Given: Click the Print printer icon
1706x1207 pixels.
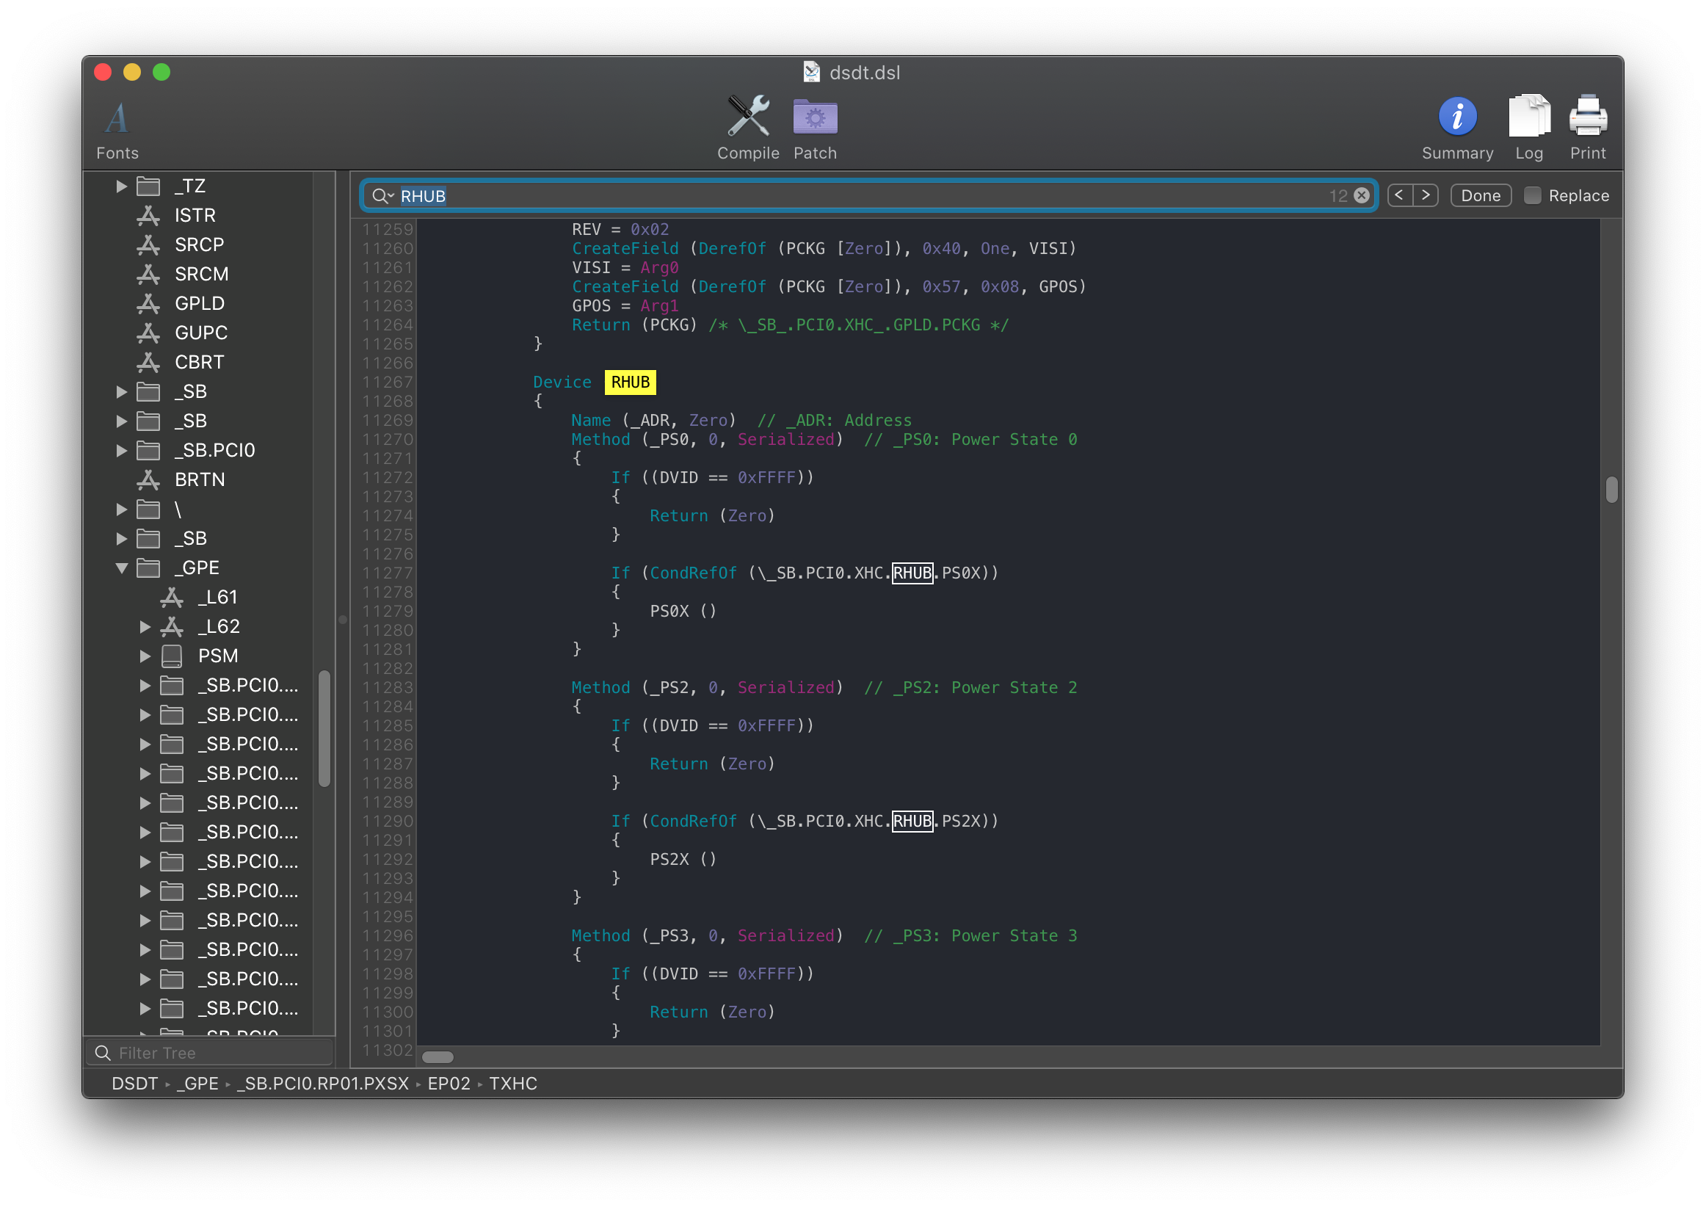Looking at the screenshot, I should click(x=1587, y=117).
